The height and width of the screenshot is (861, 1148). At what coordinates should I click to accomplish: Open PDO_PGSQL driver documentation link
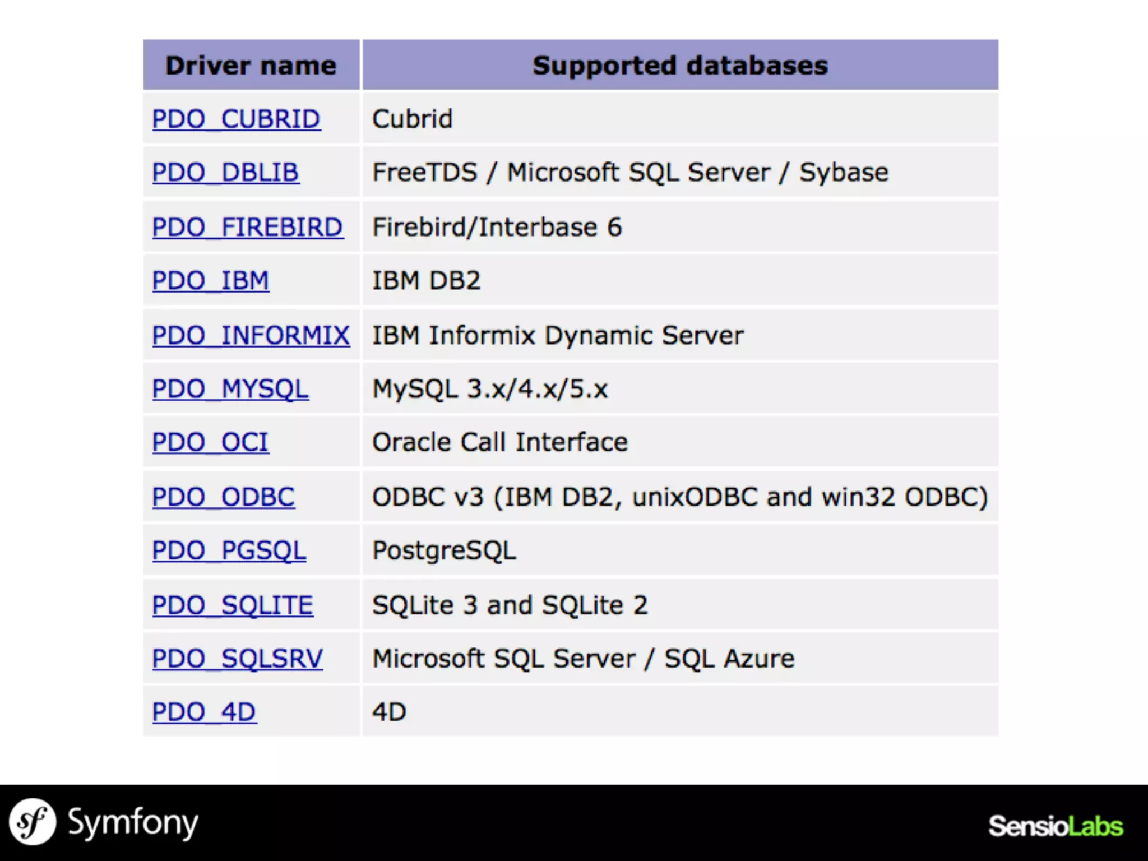[x=229, y=550]
